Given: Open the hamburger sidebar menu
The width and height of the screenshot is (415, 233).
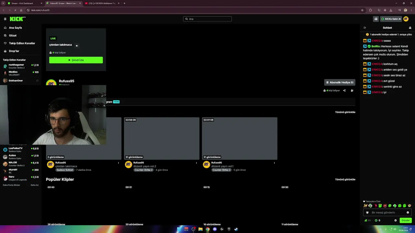Looking at the screenshot, I should click(5, 19).
